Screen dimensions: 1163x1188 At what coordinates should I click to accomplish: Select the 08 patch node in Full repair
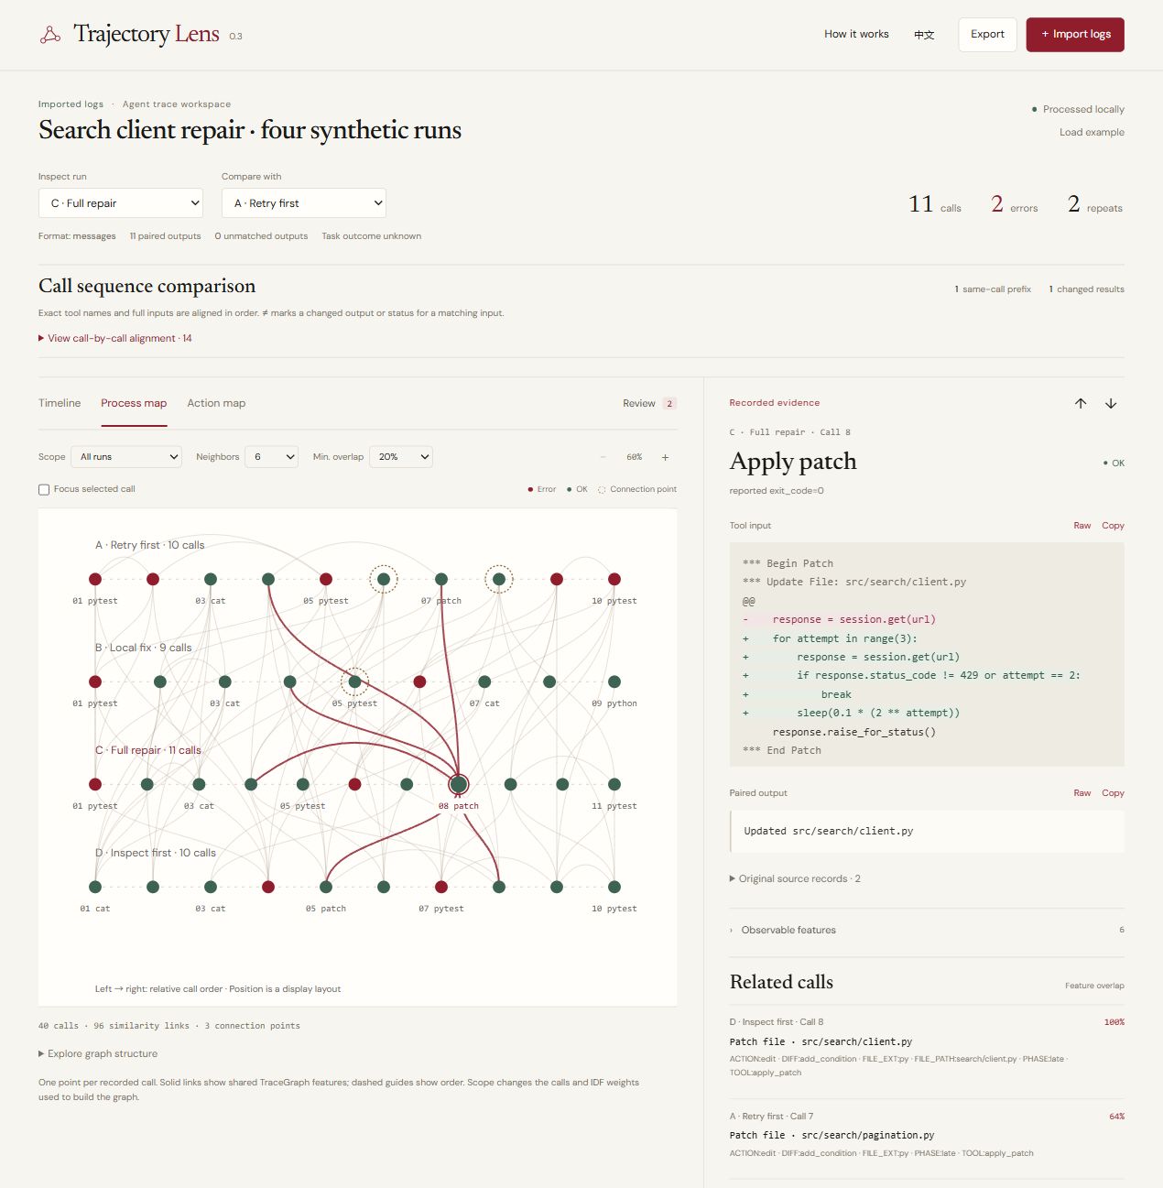(x=459, y=784)
